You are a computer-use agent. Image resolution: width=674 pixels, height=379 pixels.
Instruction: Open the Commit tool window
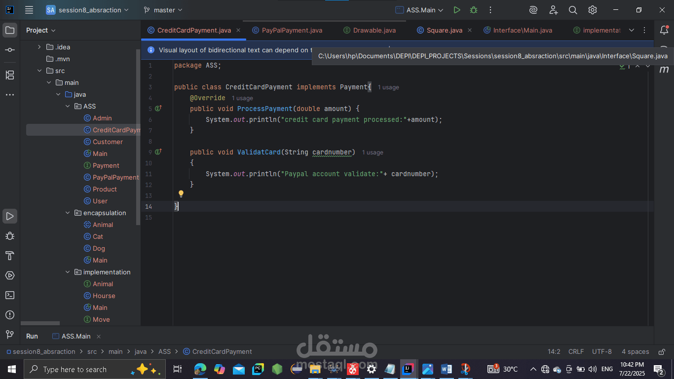(x=10, y=50)
